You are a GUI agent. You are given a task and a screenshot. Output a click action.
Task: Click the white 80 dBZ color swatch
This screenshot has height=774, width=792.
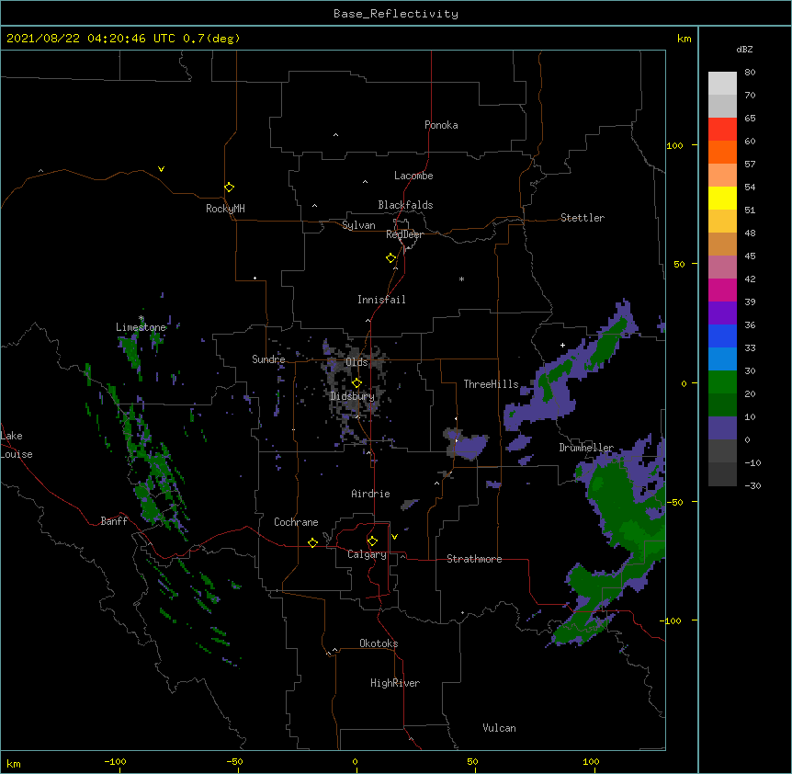tap(722, 84)
